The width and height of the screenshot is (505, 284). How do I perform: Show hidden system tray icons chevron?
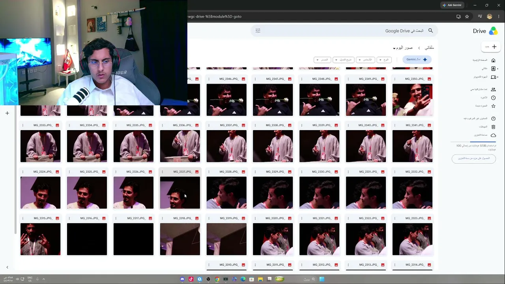coord(43,279)
